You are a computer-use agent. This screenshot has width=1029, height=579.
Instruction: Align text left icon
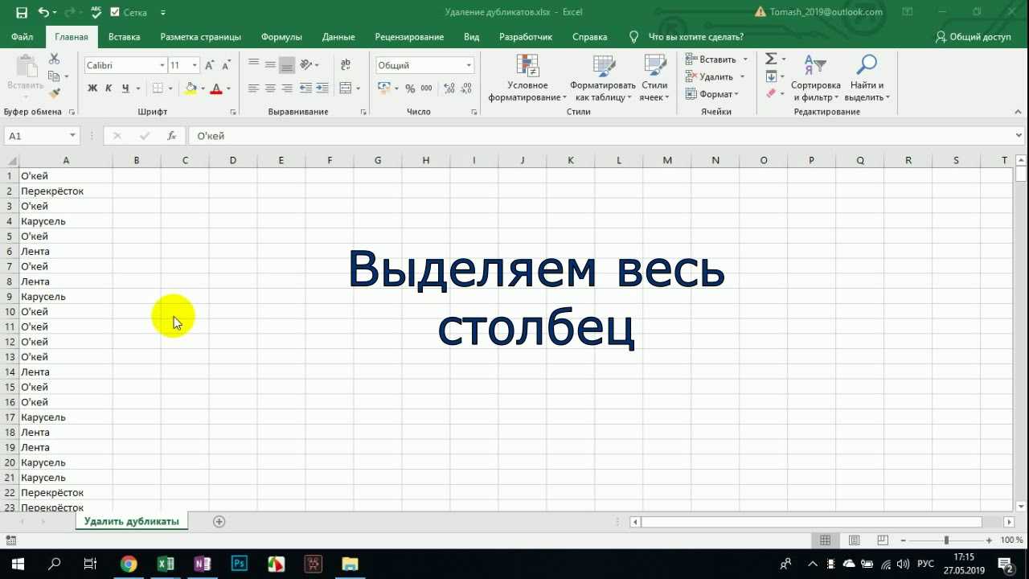click(254, 88)
